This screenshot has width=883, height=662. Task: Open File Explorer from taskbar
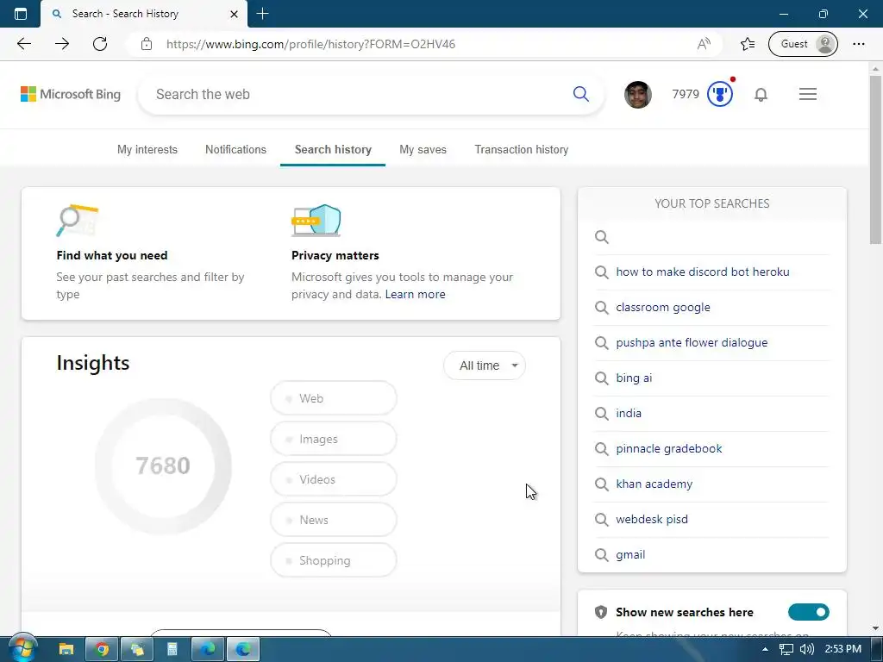point(66,649)
